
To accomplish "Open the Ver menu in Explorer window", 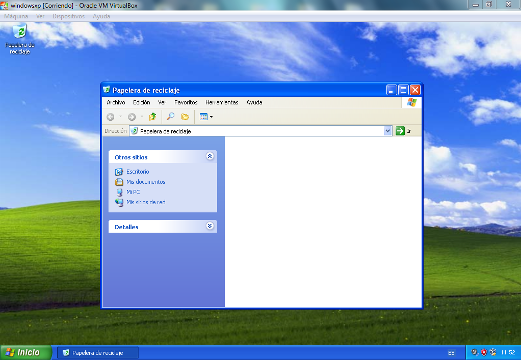I will 162,102.
